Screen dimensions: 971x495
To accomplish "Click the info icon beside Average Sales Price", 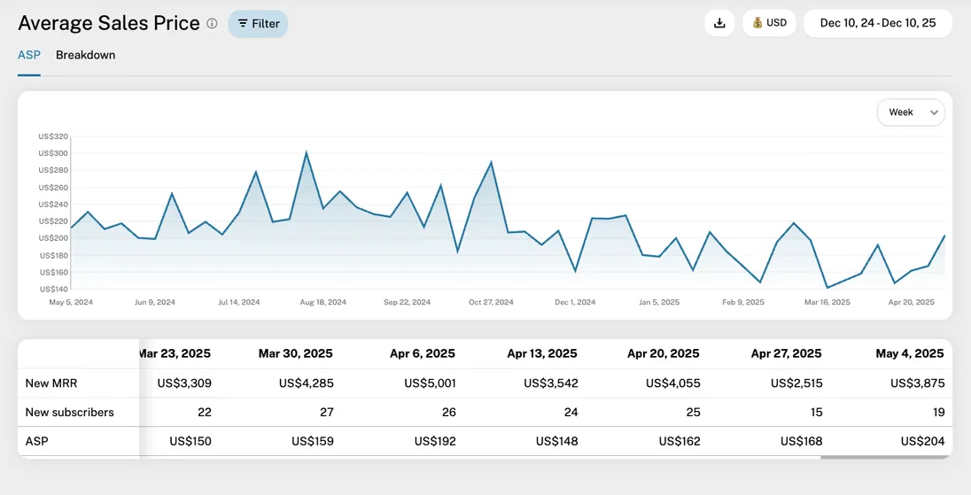I will coord(212,24).
